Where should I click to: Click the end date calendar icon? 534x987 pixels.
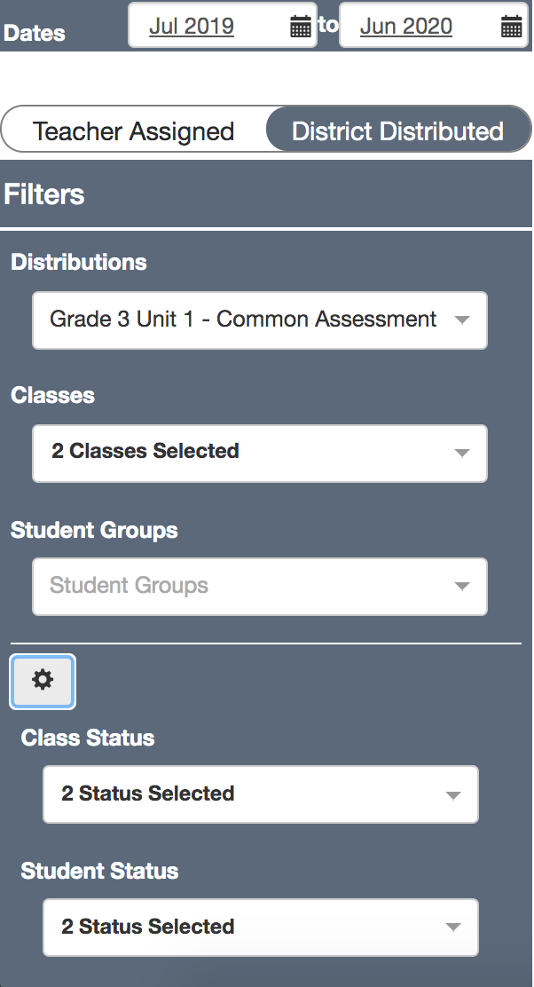[512, 27]
